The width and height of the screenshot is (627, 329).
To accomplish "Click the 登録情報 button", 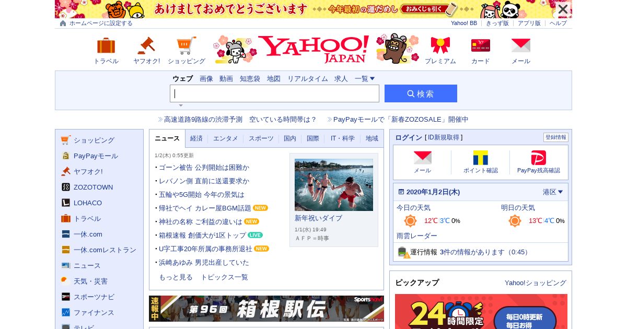I will point(556,137).
